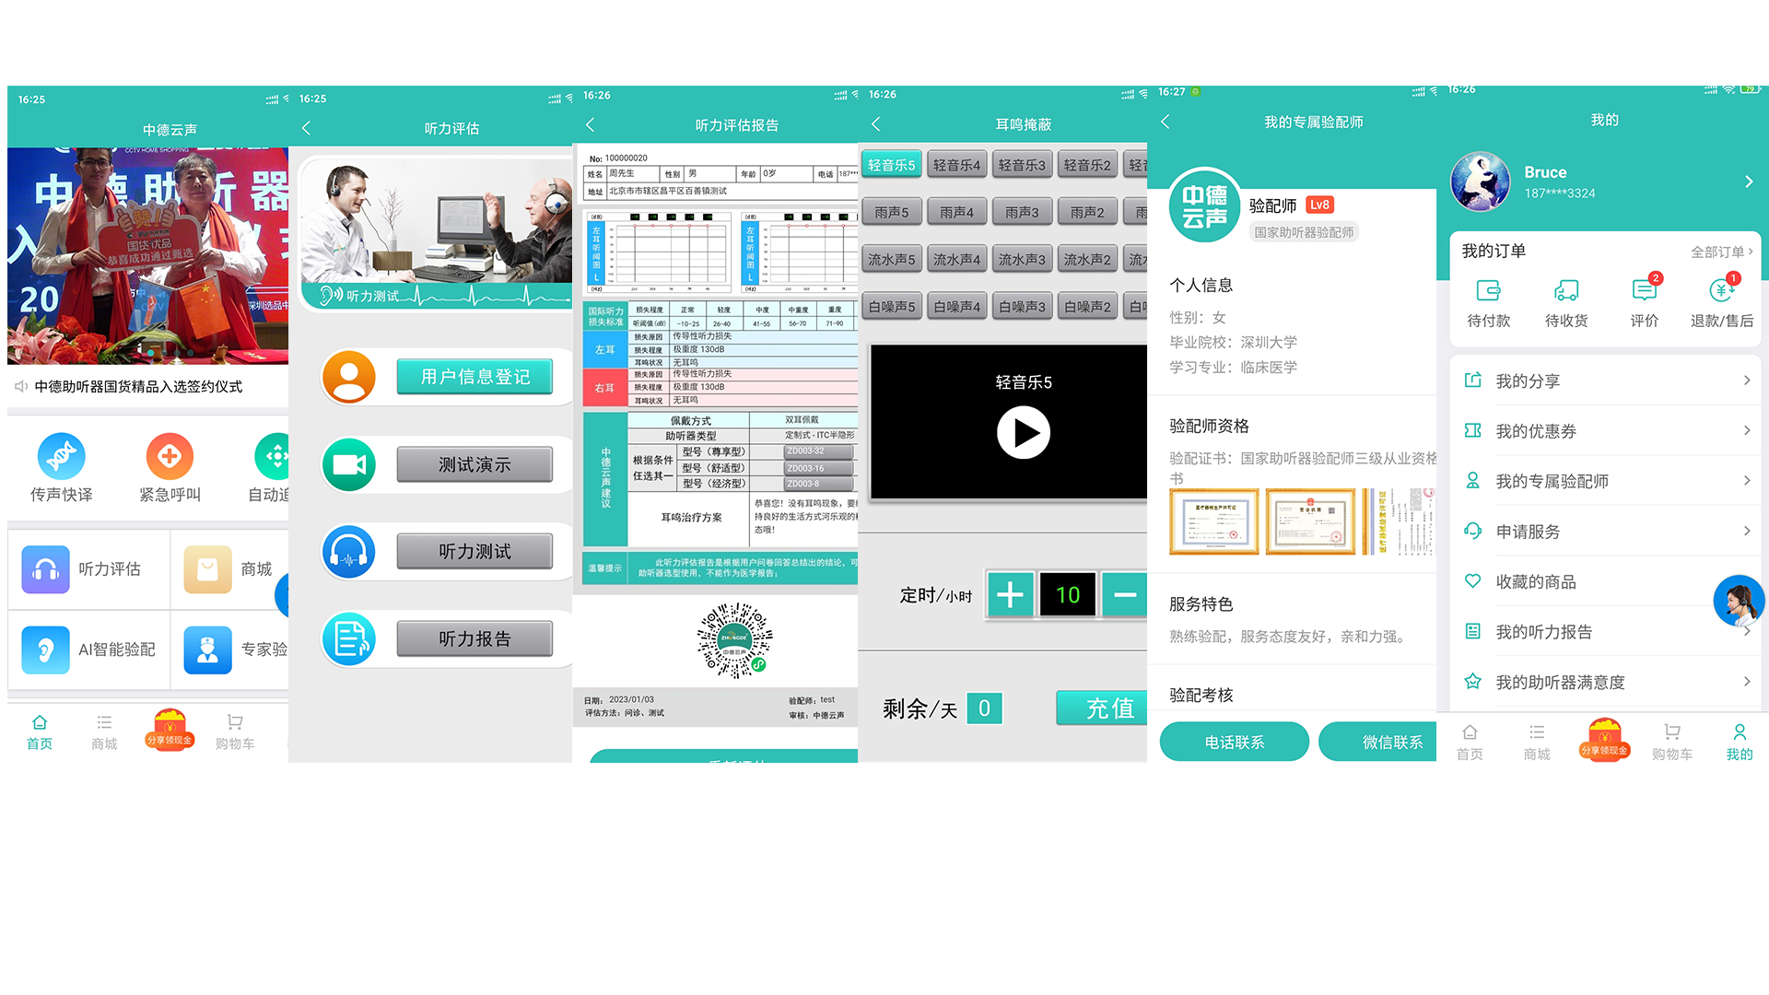Select the 白噪声2 sound

[x=1088, y=307]
